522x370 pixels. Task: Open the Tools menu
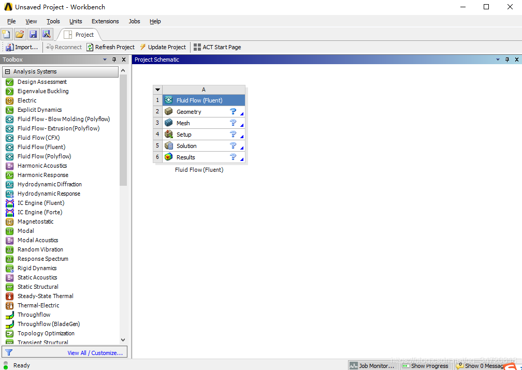[x=53, y=21]
